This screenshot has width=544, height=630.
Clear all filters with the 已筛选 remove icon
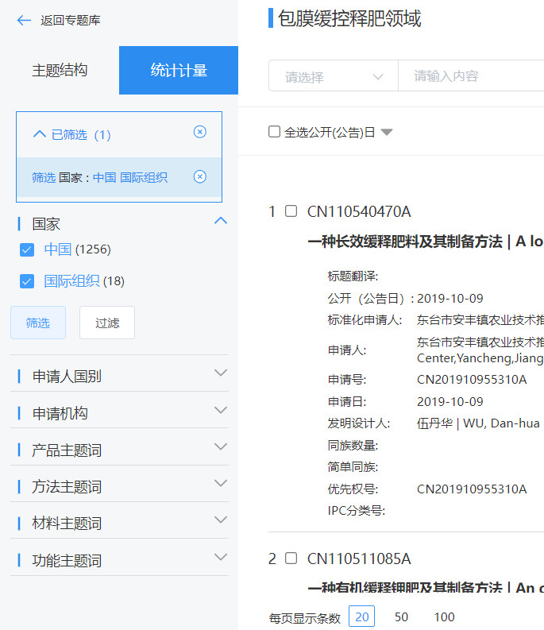tap(199, 132)
